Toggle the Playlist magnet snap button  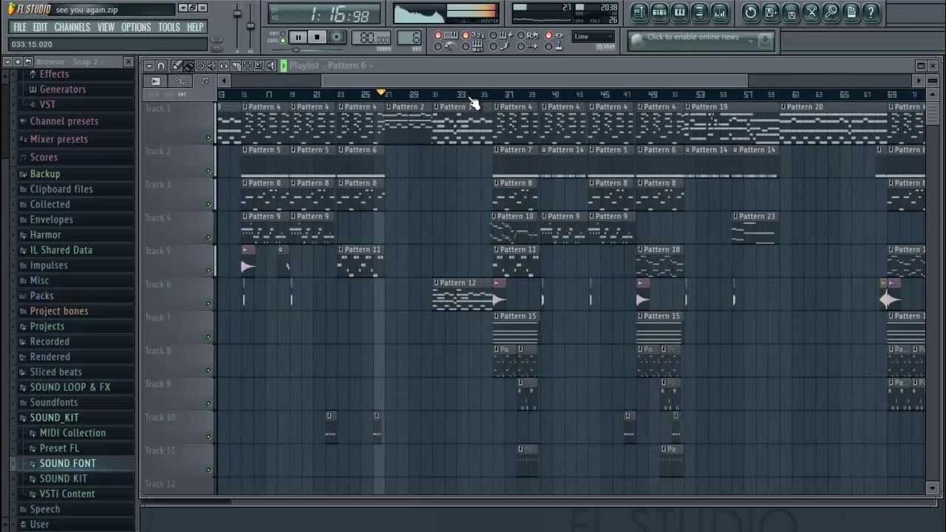pyautogui.click(x=161, y=66)
